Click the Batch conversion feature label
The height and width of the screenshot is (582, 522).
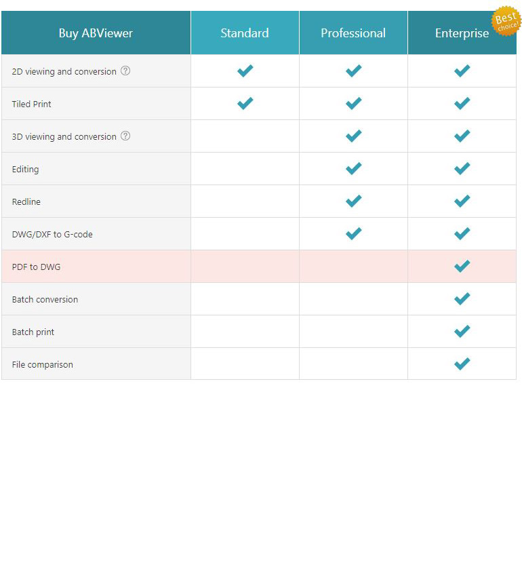45,300
